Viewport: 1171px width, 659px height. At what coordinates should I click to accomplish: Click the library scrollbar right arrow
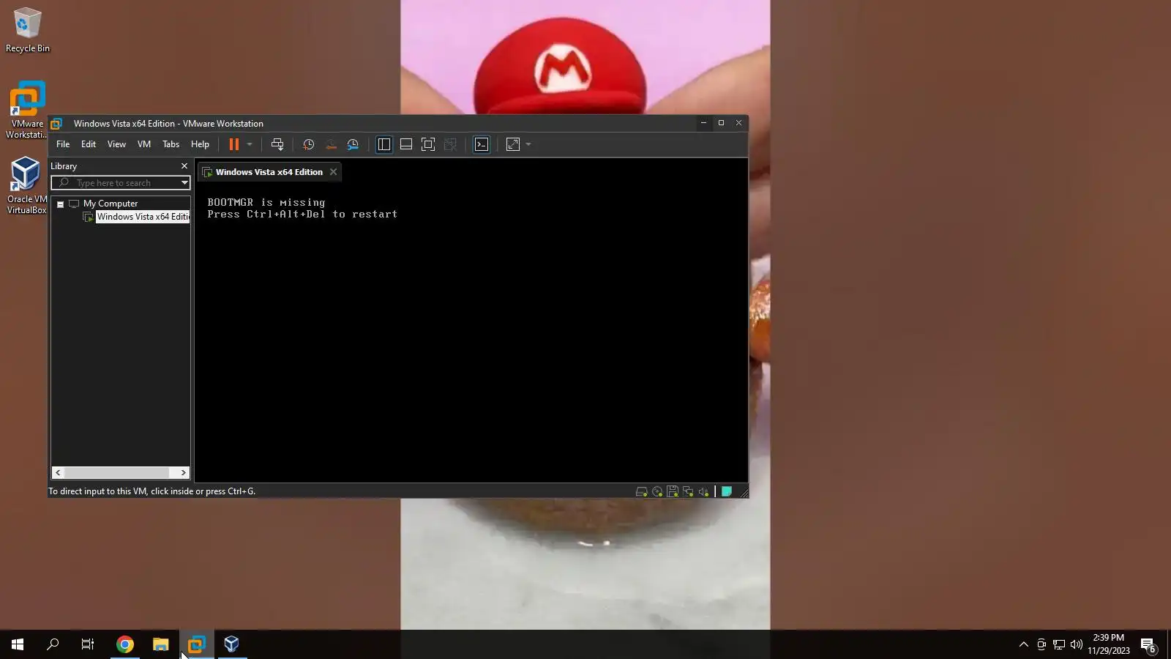click(184, 473)
